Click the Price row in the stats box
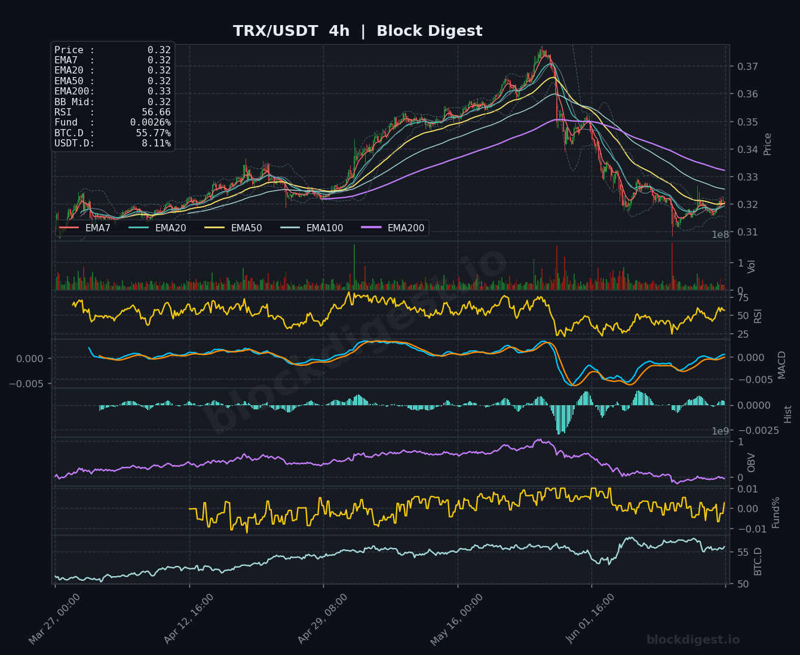This screenshot has width=800, height=655. (x=112, y=50)
